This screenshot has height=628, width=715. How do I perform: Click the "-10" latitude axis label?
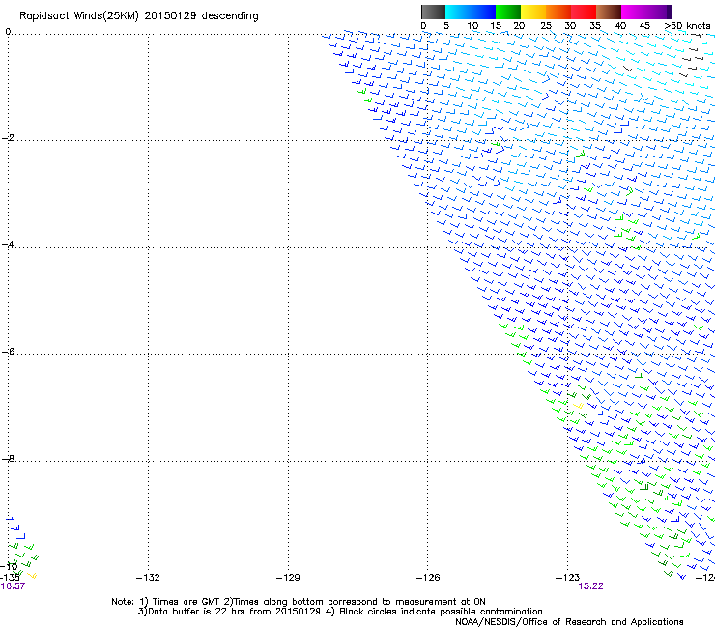point(9,566)
